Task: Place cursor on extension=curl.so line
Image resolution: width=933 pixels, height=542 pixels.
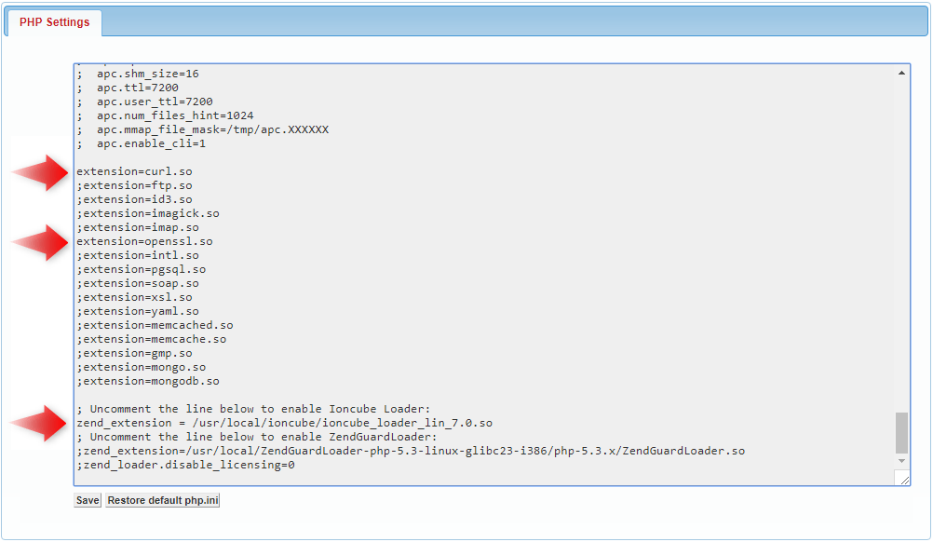Action: 134,172
